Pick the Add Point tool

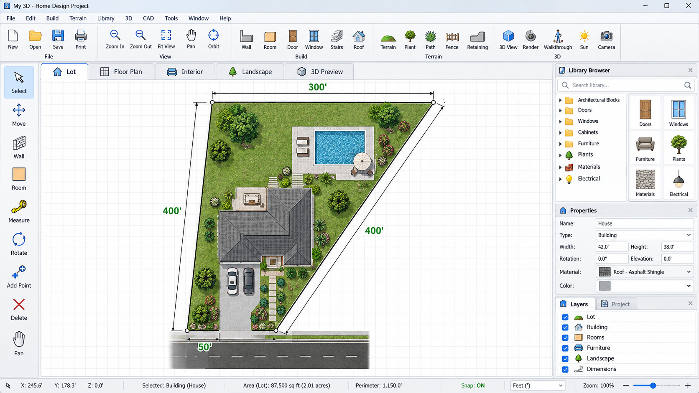tap(19, 277)
